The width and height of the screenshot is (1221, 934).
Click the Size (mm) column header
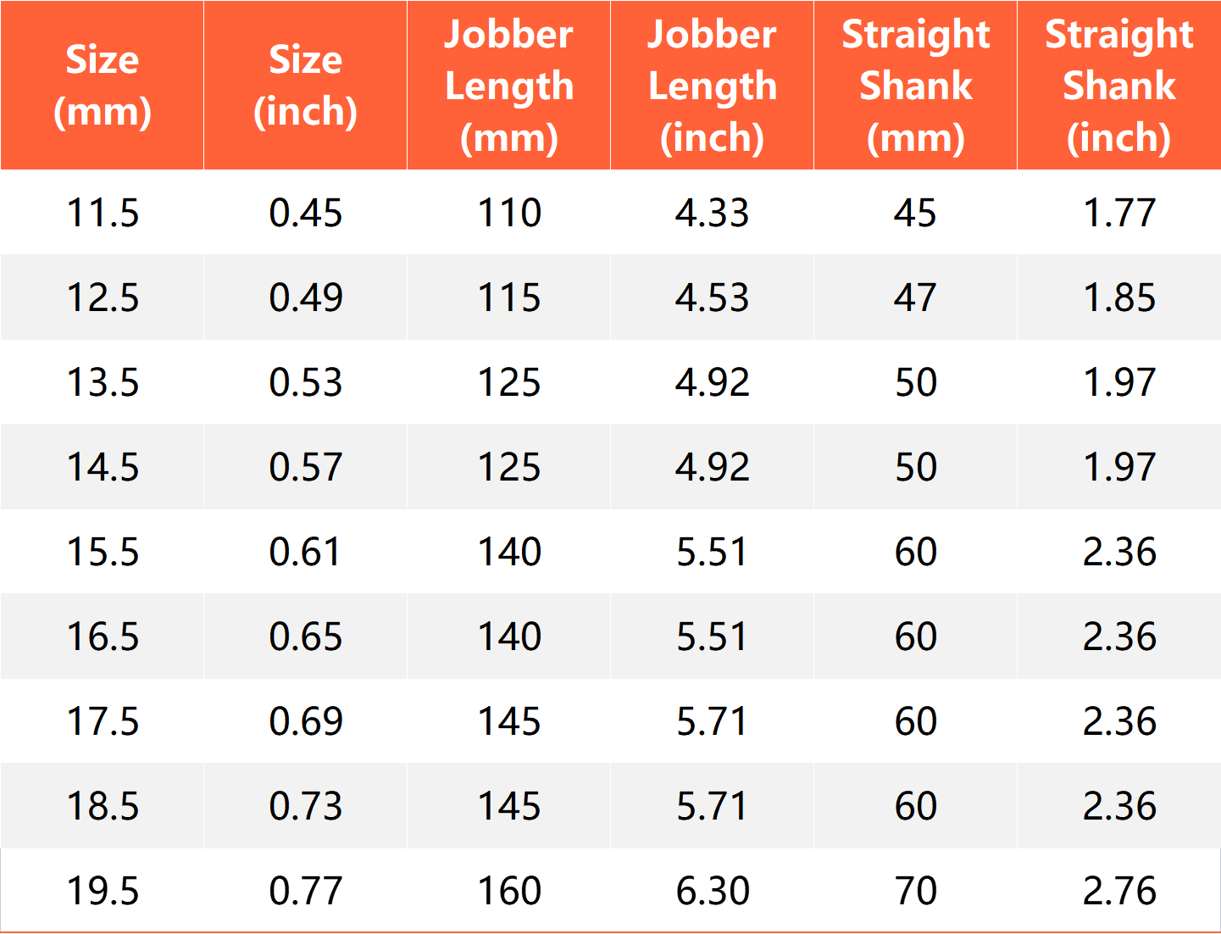tap(103, 86)
